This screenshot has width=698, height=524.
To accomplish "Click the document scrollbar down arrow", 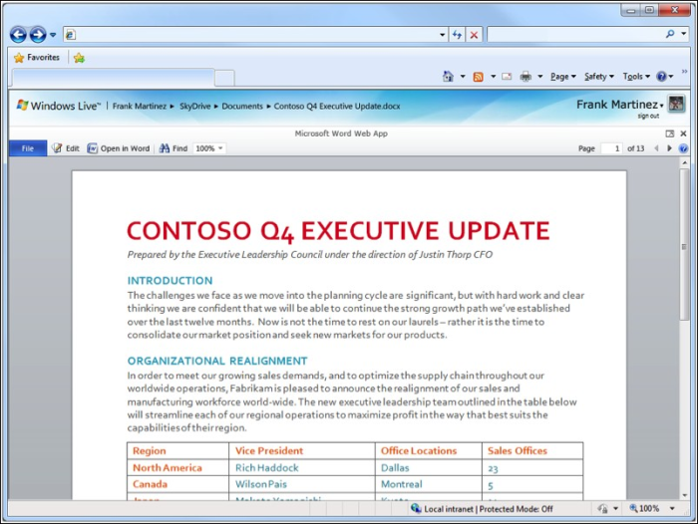I will click(684, 495).
